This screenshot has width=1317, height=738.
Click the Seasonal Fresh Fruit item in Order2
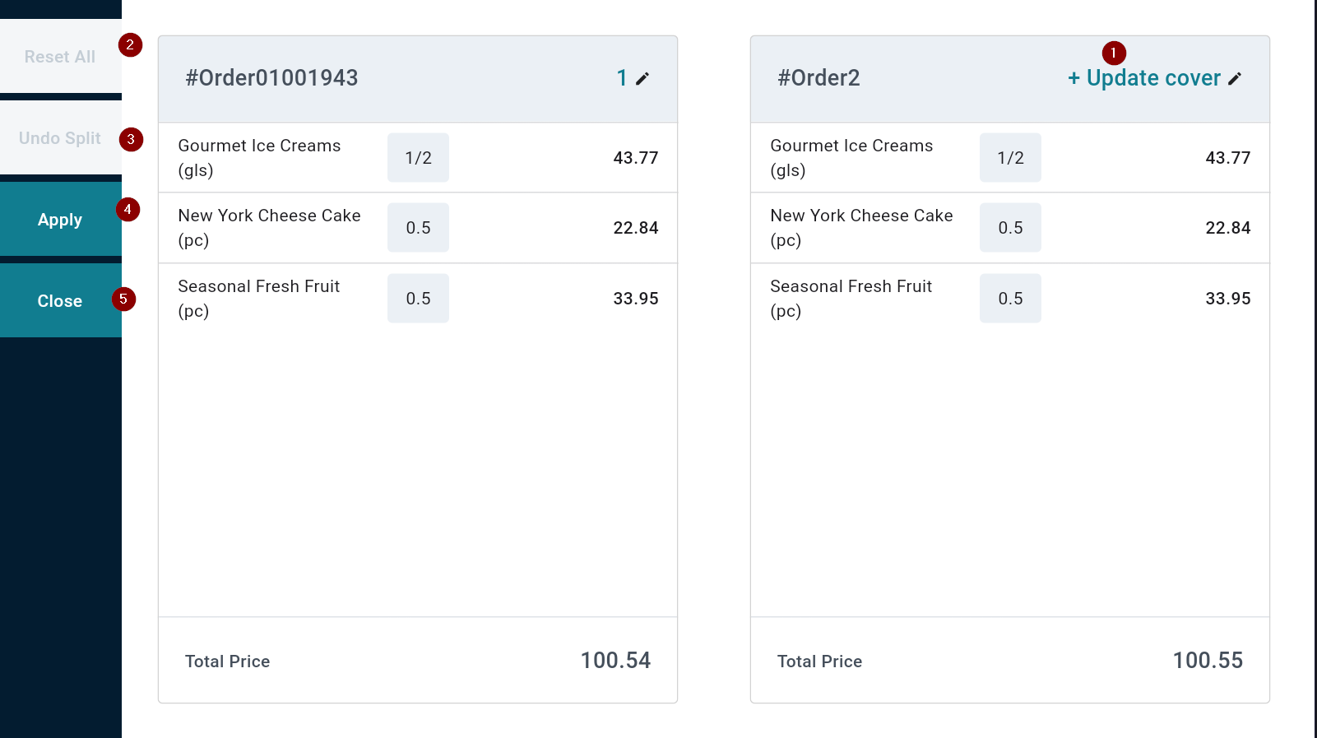pyautogui.click(x=851, y=298)
